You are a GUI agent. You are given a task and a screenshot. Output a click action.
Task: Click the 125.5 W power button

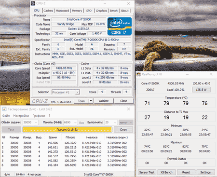click(x=201, y=90)
